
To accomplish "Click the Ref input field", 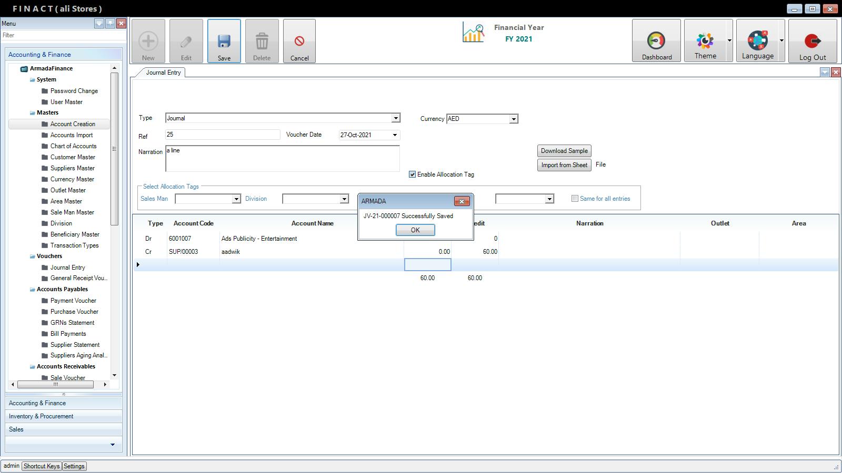I will [x=222, y=135].
